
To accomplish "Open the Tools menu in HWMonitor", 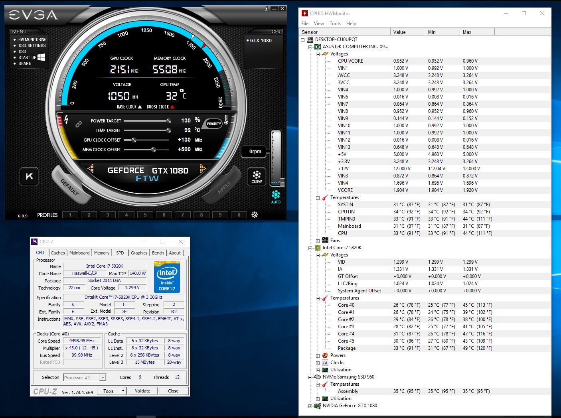I will (335, 24).
